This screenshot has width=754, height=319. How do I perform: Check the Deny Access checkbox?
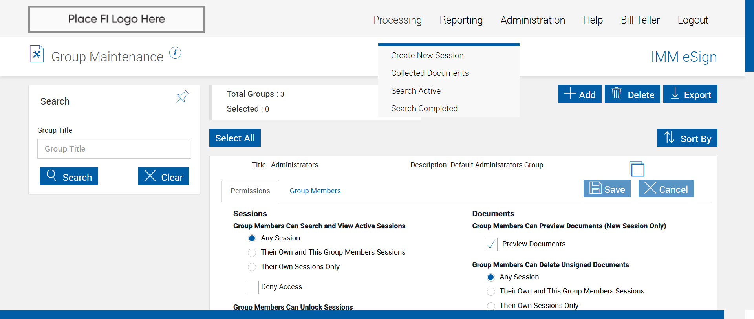tap(252, 287)
